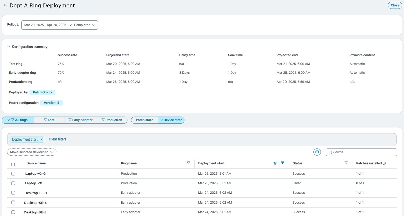Click the magnifier icon in the search box

(330, 152)
